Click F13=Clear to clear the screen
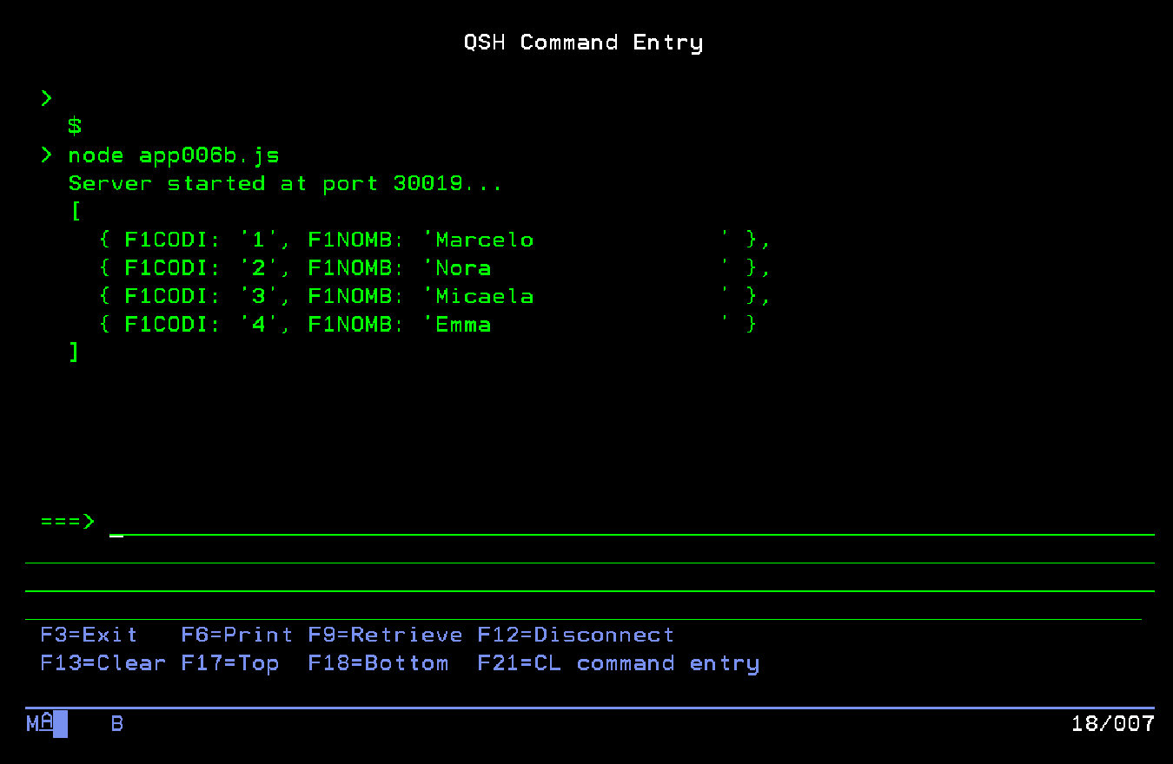Viewport: 1173px width, 764px height. point(102,663)
